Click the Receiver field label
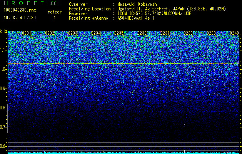 click(x=78, y=13)
